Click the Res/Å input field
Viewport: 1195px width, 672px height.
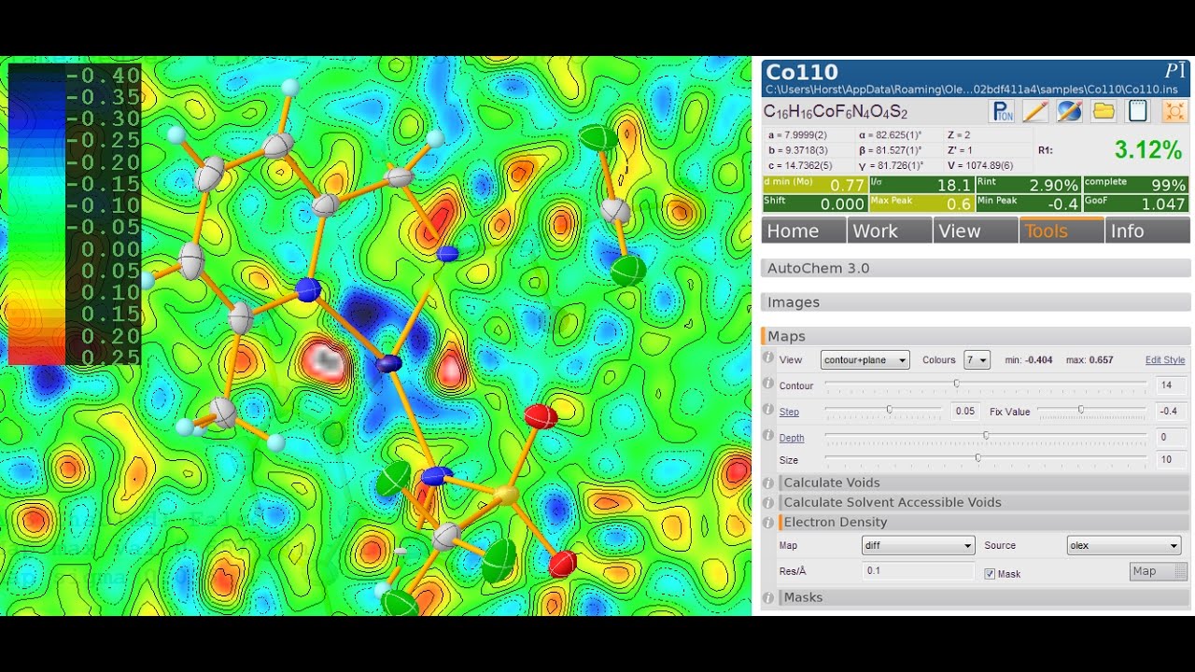[x=918, y=571]
